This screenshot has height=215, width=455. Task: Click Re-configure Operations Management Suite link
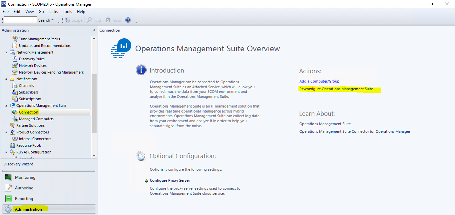coord(336,89)
